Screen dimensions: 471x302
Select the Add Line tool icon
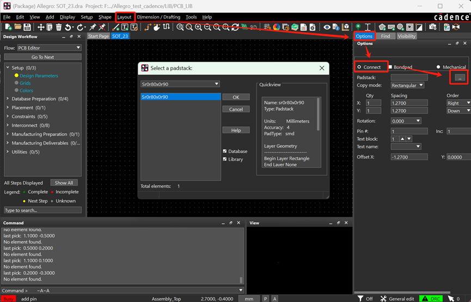point(115,27)
